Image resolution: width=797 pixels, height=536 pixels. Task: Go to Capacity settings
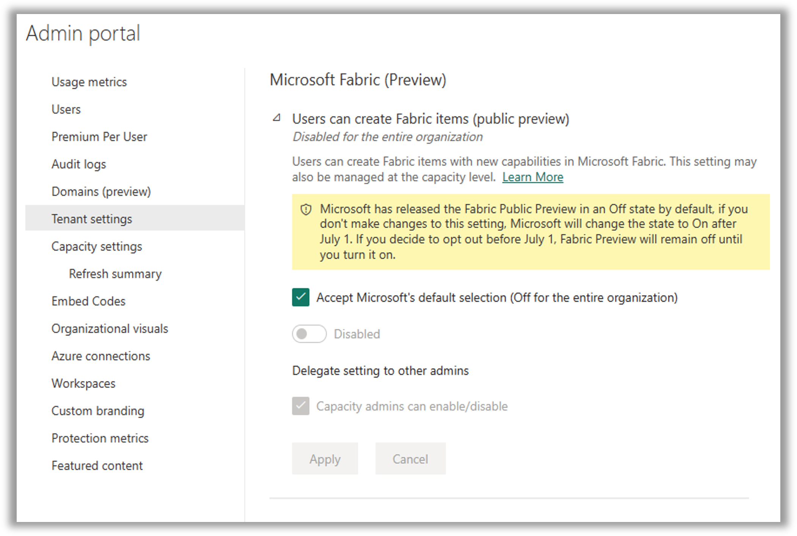(x=97, y=246)
